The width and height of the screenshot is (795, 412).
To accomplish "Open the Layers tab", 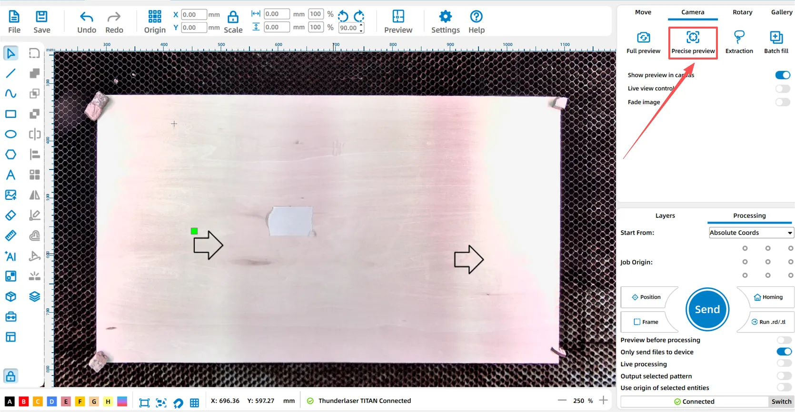I will pos(665,216).
